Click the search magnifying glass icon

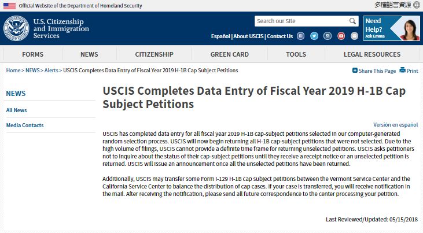(x=353, y=21)
